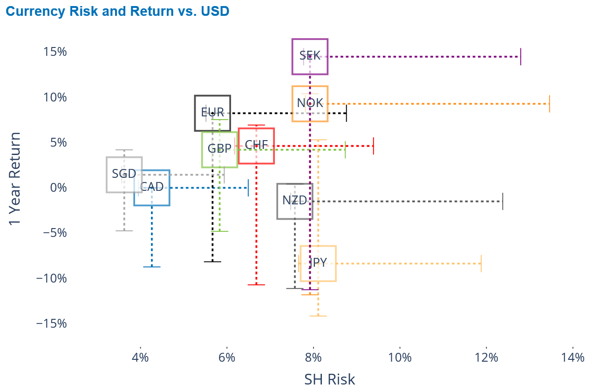The image size is (593, 391).
Task: Click the JPY currency marker
Action: [x=318, y=263]
